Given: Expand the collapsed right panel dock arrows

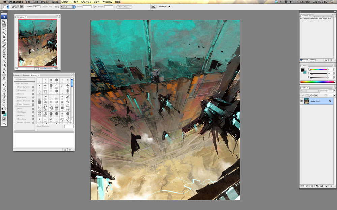Looking at the screenshot, I should point(334,11).
